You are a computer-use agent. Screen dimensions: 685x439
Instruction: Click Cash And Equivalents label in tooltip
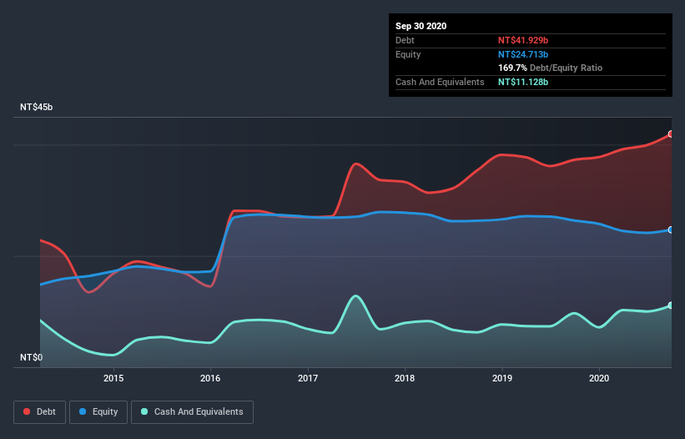440,82
